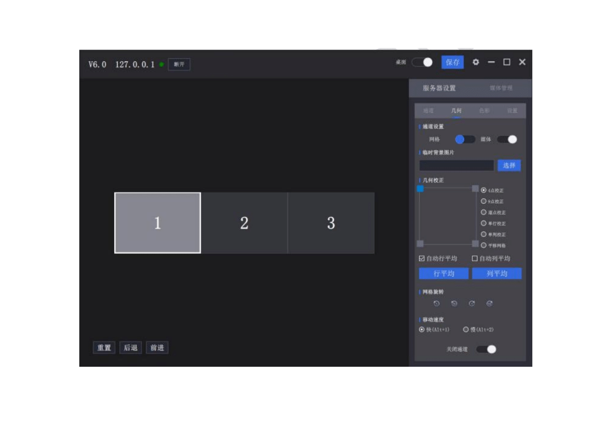
Task: Click second 网格旋转 rotate icon from left
Action: 454,303
